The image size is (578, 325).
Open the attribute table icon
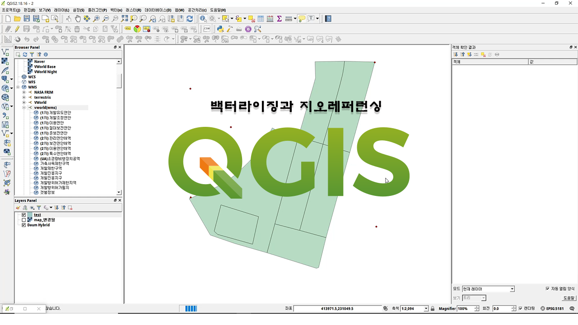point(261,19)
